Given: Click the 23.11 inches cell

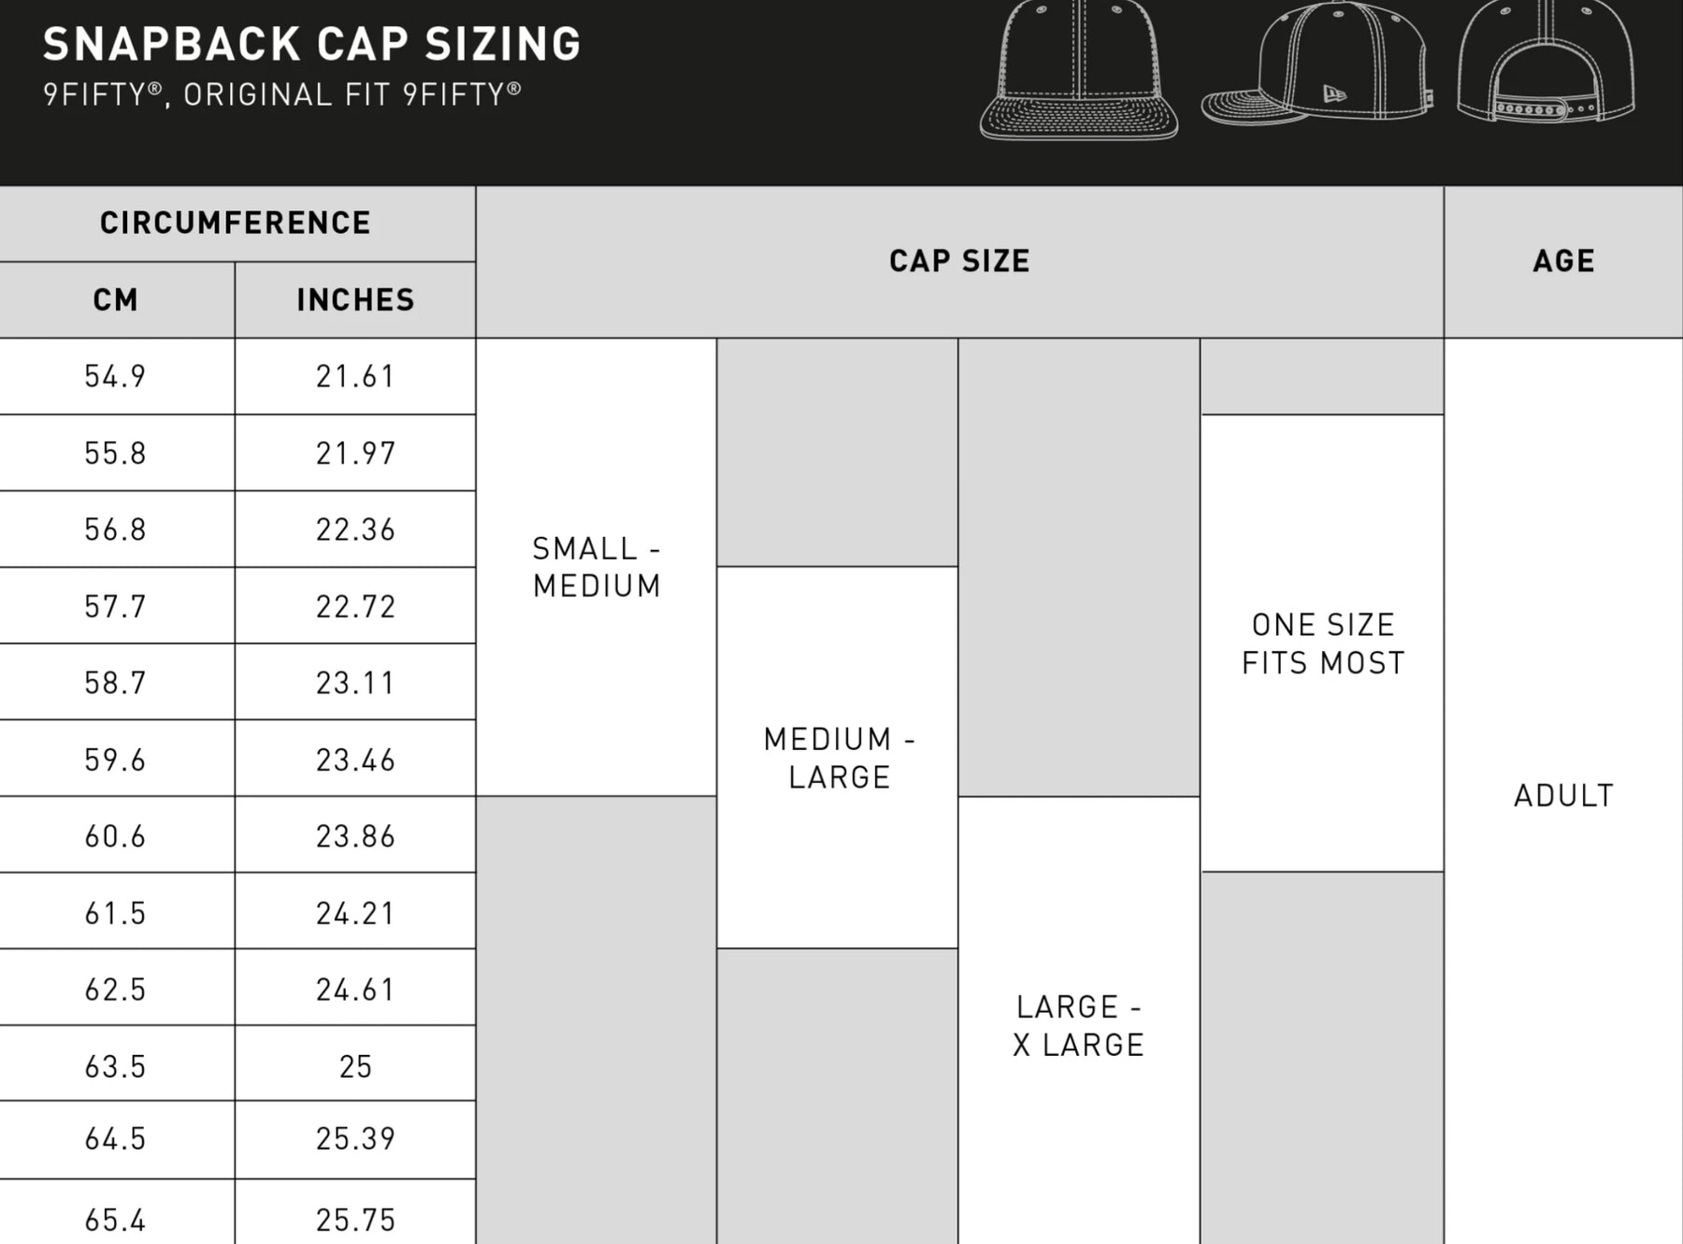Looking at the screenshot, I should coord(355,683).
